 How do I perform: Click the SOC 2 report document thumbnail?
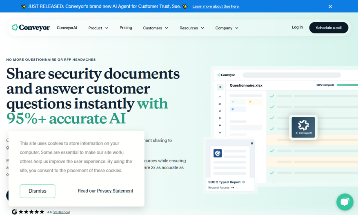coord(230,162)
